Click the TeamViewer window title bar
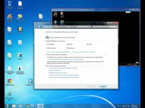The height and width of the screenshot is (108, 145). pos(91,10)
